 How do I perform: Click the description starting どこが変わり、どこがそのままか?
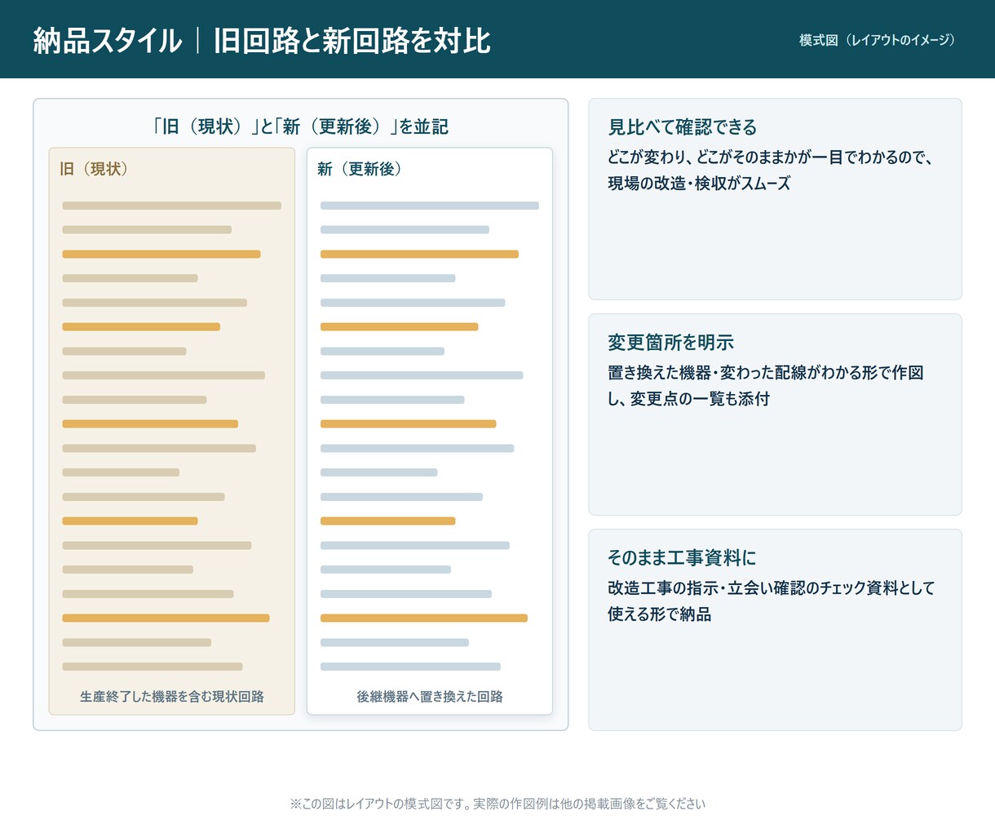[x=770, y=170]
